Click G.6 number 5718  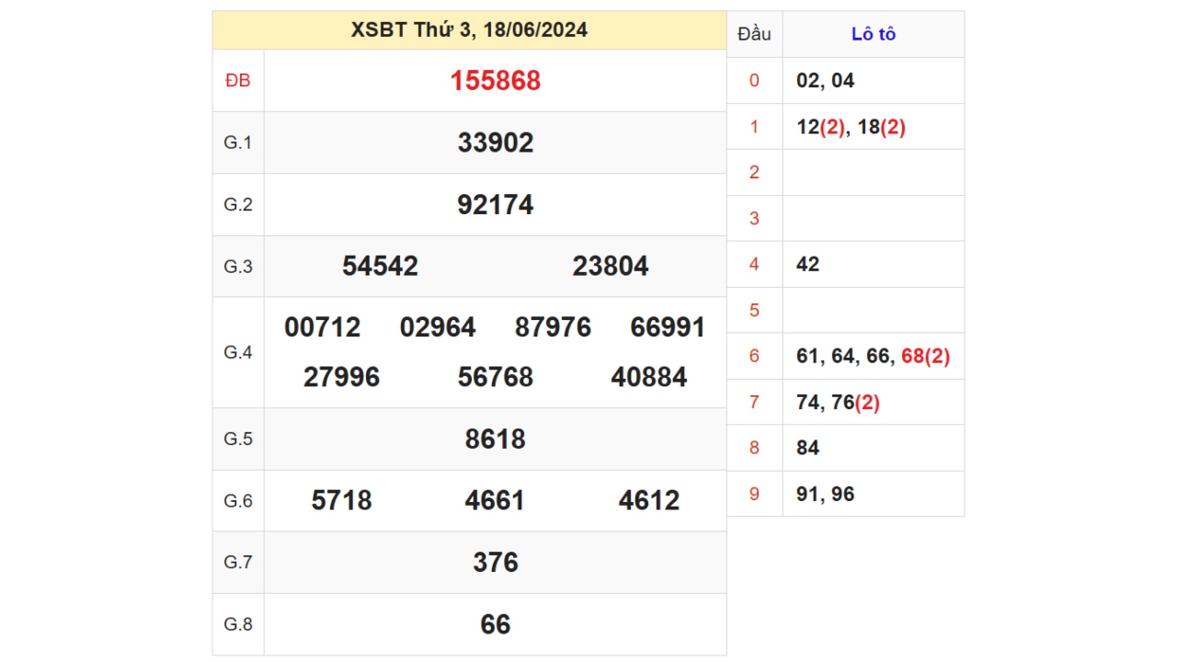pyautogui.click(x=341, y=500)
